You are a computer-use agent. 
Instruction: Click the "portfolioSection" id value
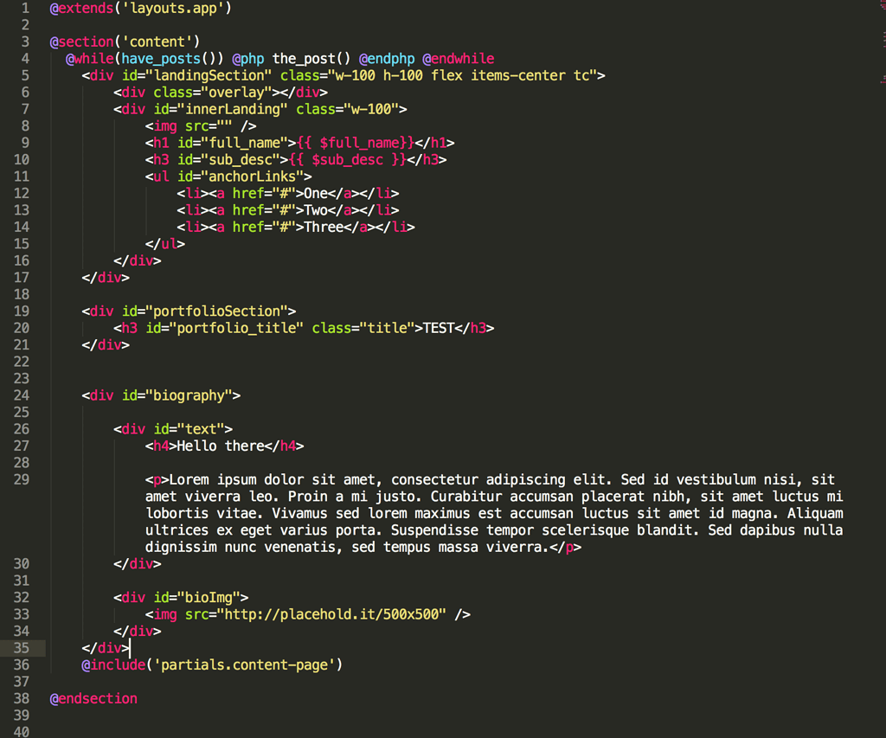point(216,311)
